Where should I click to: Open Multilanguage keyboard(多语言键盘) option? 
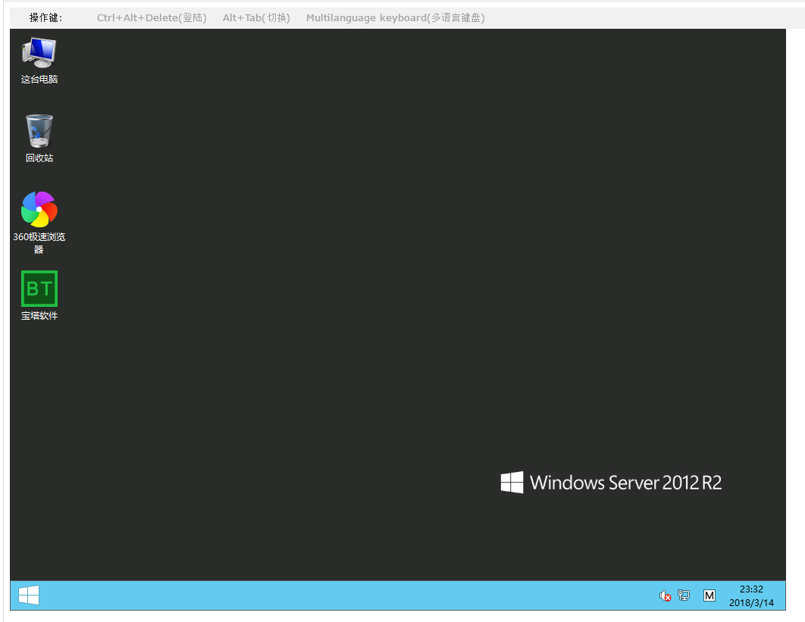tap(395, 17)
